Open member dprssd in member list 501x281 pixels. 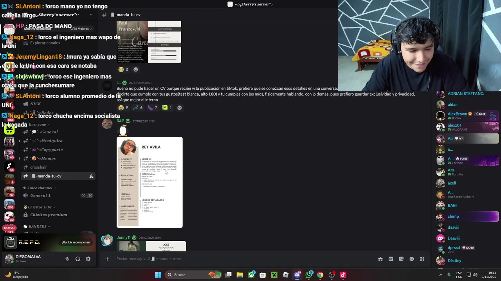point(467,249)
